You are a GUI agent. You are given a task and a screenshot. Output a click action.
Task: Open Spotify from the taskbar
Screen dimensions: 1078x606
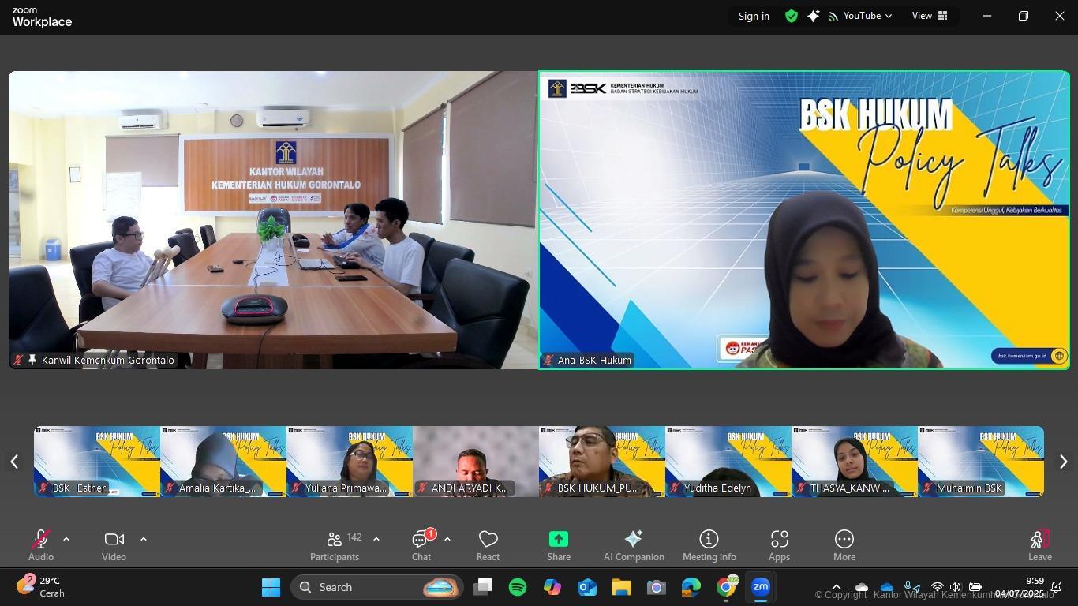point(517,587)
